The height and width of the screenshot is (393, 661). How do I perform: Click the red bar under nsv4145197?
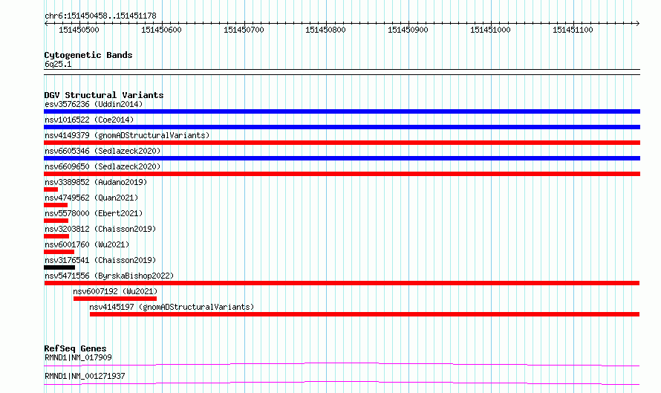[365, 314]
